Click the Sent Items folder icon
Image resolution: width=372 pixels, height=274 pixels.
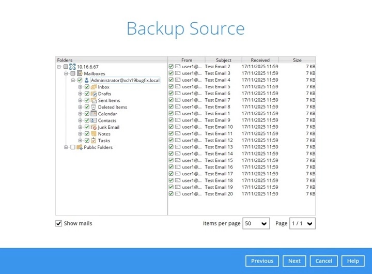coord(94,100)
